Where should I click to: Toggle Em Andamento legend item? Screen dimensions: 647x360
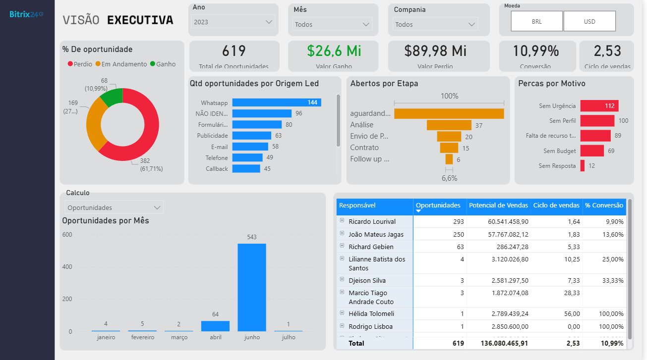121,64
